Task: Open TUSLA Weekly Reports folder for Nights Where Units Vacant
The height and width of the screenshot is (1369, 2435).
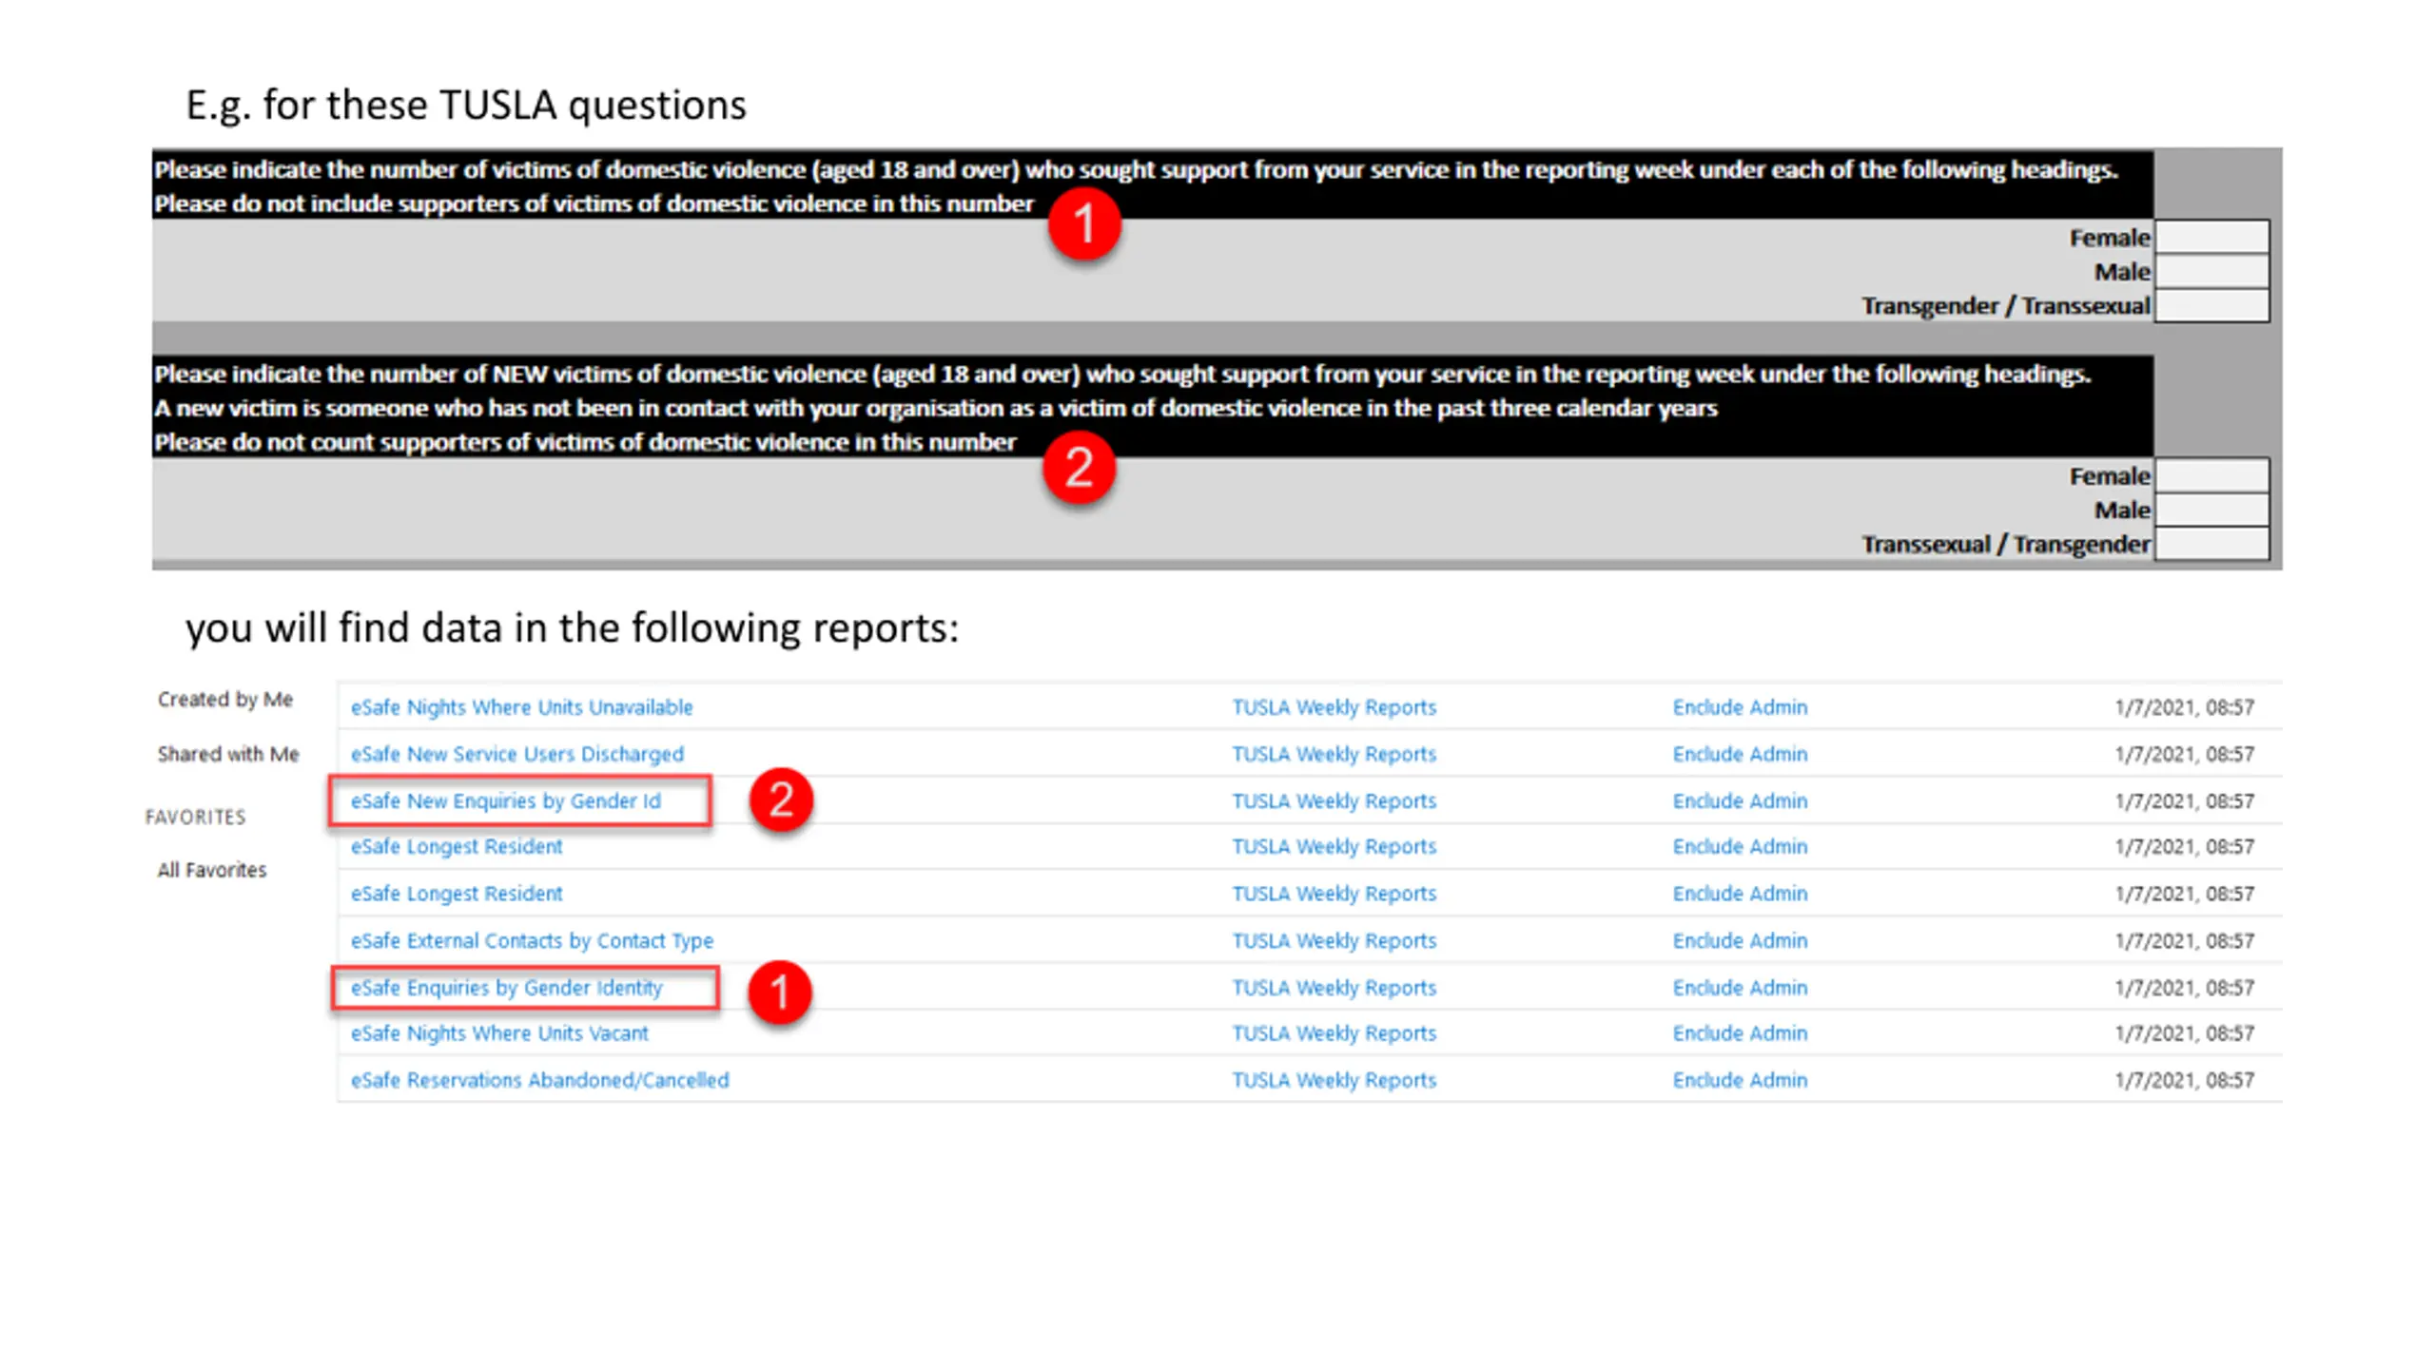Action: [1334, 1033]
